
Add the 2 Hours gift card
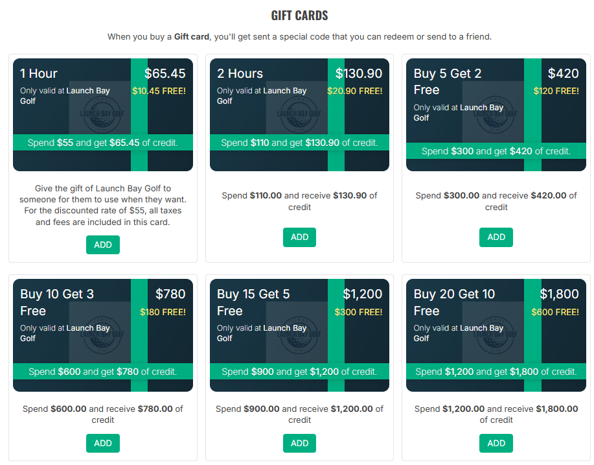(299, 237)
